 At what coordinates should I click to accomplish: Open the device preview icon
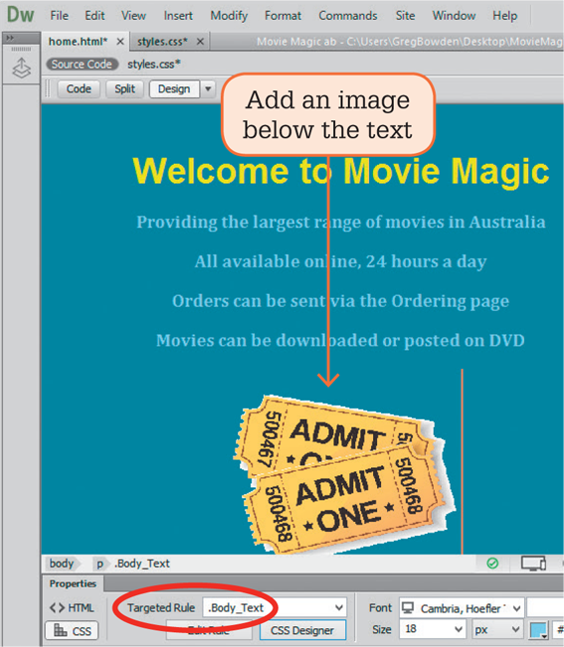coord(533,564)
